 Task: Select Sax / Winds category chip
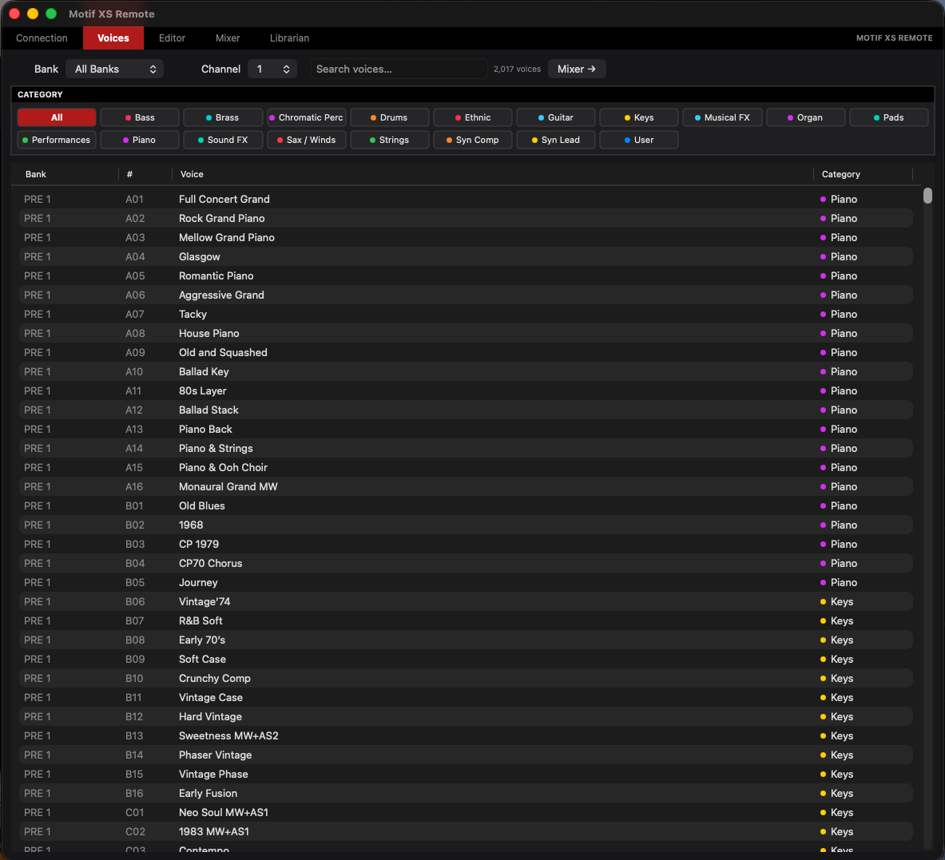306,140
